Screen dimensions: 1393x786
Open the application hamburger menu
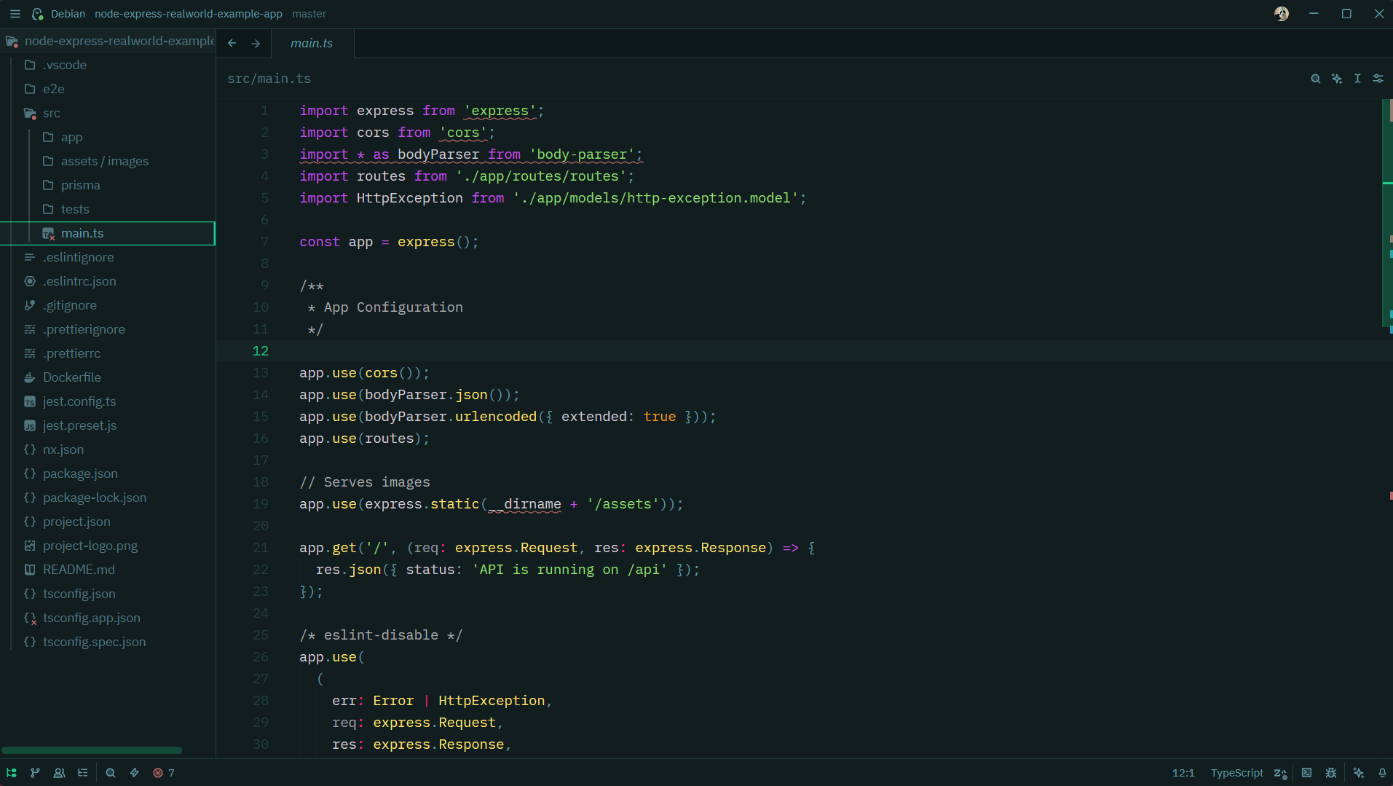click(x=15, y=14)
